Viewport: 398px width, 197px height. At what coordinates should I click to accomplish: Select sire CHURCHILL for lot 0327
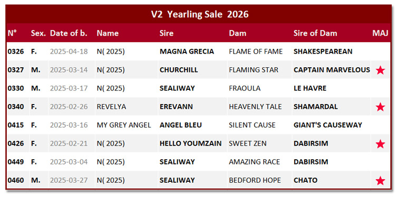click(x=179, y=70)
